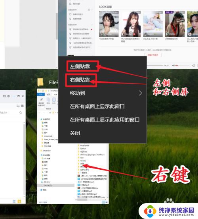This screenshot has height=219, width=198.
Task: Click the sort icon in left-side window
Action: pyautogui.click(x=18, y=106)
